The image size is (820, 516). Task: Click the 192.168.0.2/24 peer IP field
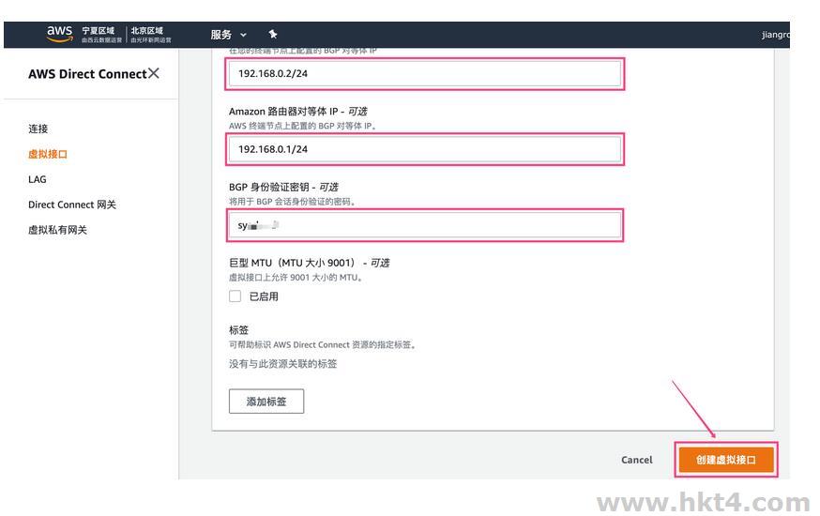tap(425, 74)
